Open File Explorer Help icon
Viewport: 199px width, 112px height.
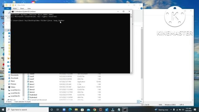tap(141, 8)
